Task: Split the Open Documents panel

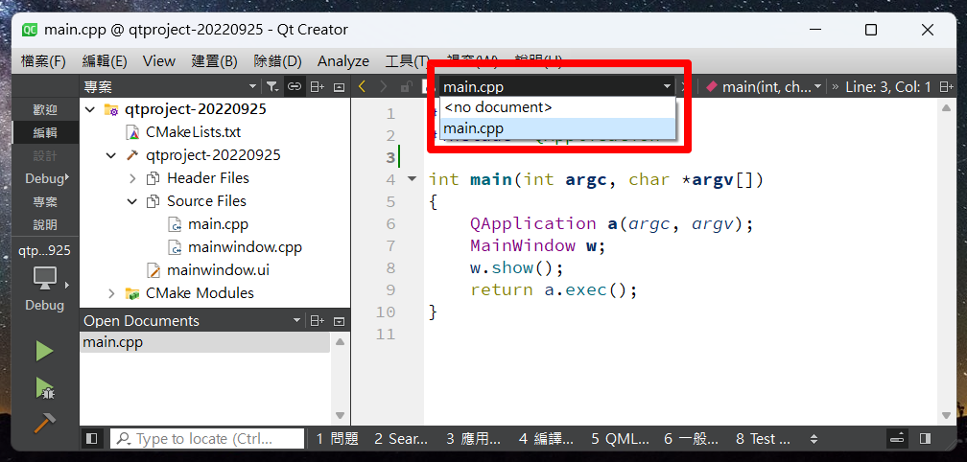Action: (x=317, y=321)
